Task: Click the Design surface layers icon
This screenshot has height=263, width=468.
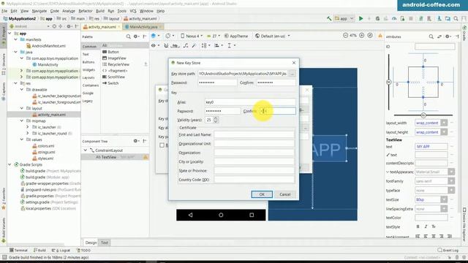Action: 154,36
